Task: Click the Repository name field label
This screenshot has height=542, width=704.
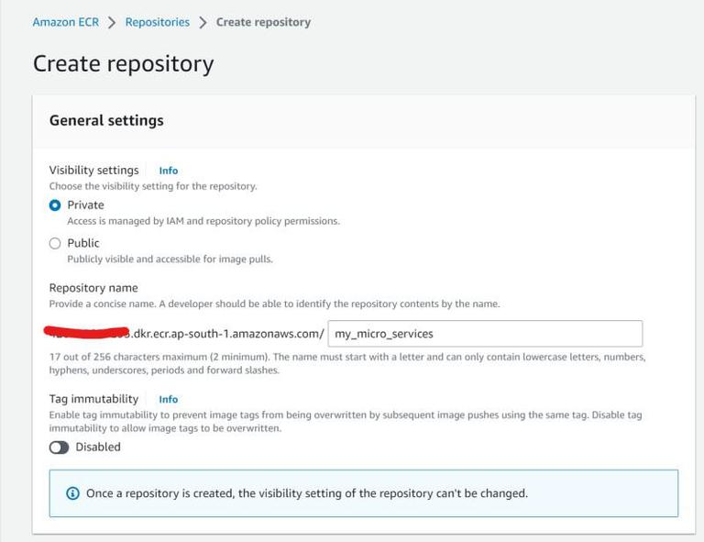Action: point(93,288)
